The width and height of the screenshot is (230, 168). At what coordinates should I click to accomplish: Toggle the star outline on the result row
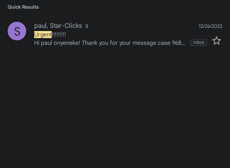[x=217, y=41]
